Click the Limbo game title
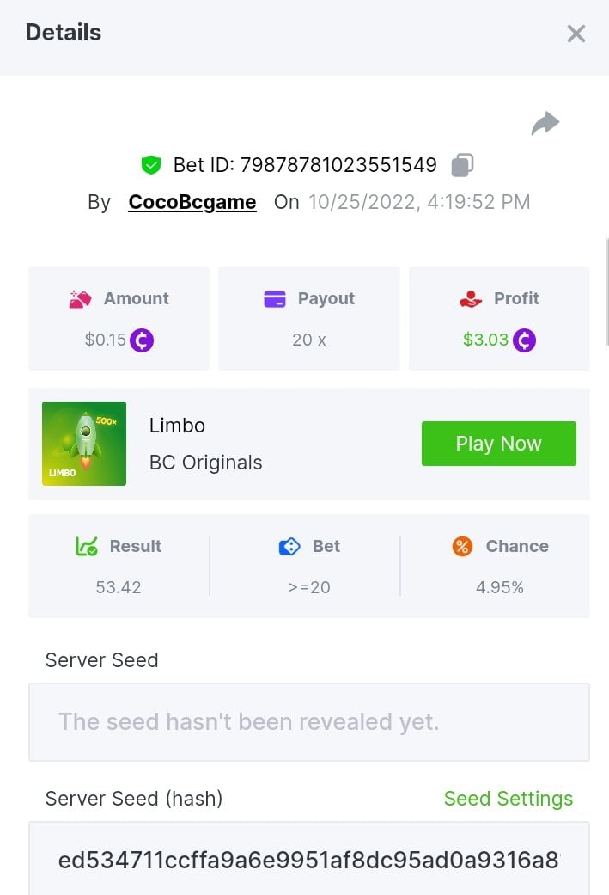This screenshot has width=609, height=895. (x=177, y=426)
